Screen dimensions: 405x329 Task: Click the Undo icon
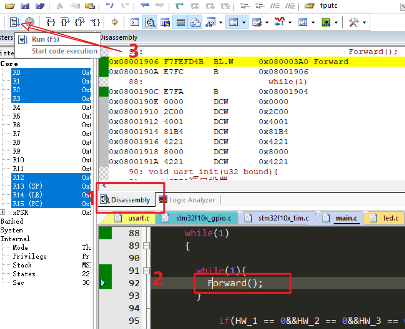[110, 5]
